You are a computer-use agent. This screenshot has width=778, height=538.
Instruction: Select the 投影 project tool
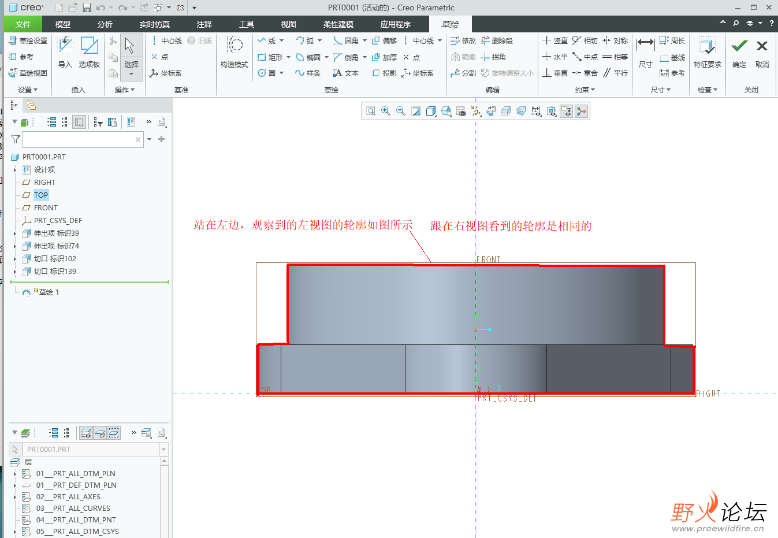385,73
